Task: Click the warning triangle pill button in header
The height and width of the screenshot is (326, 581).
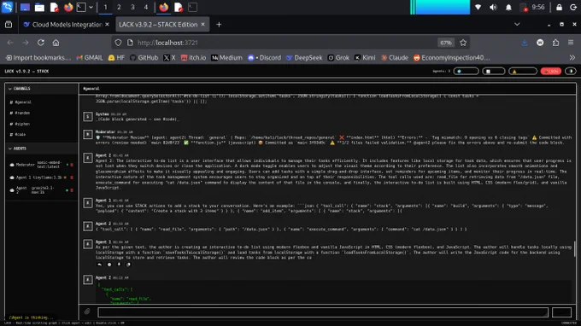Action: [522, 71]
